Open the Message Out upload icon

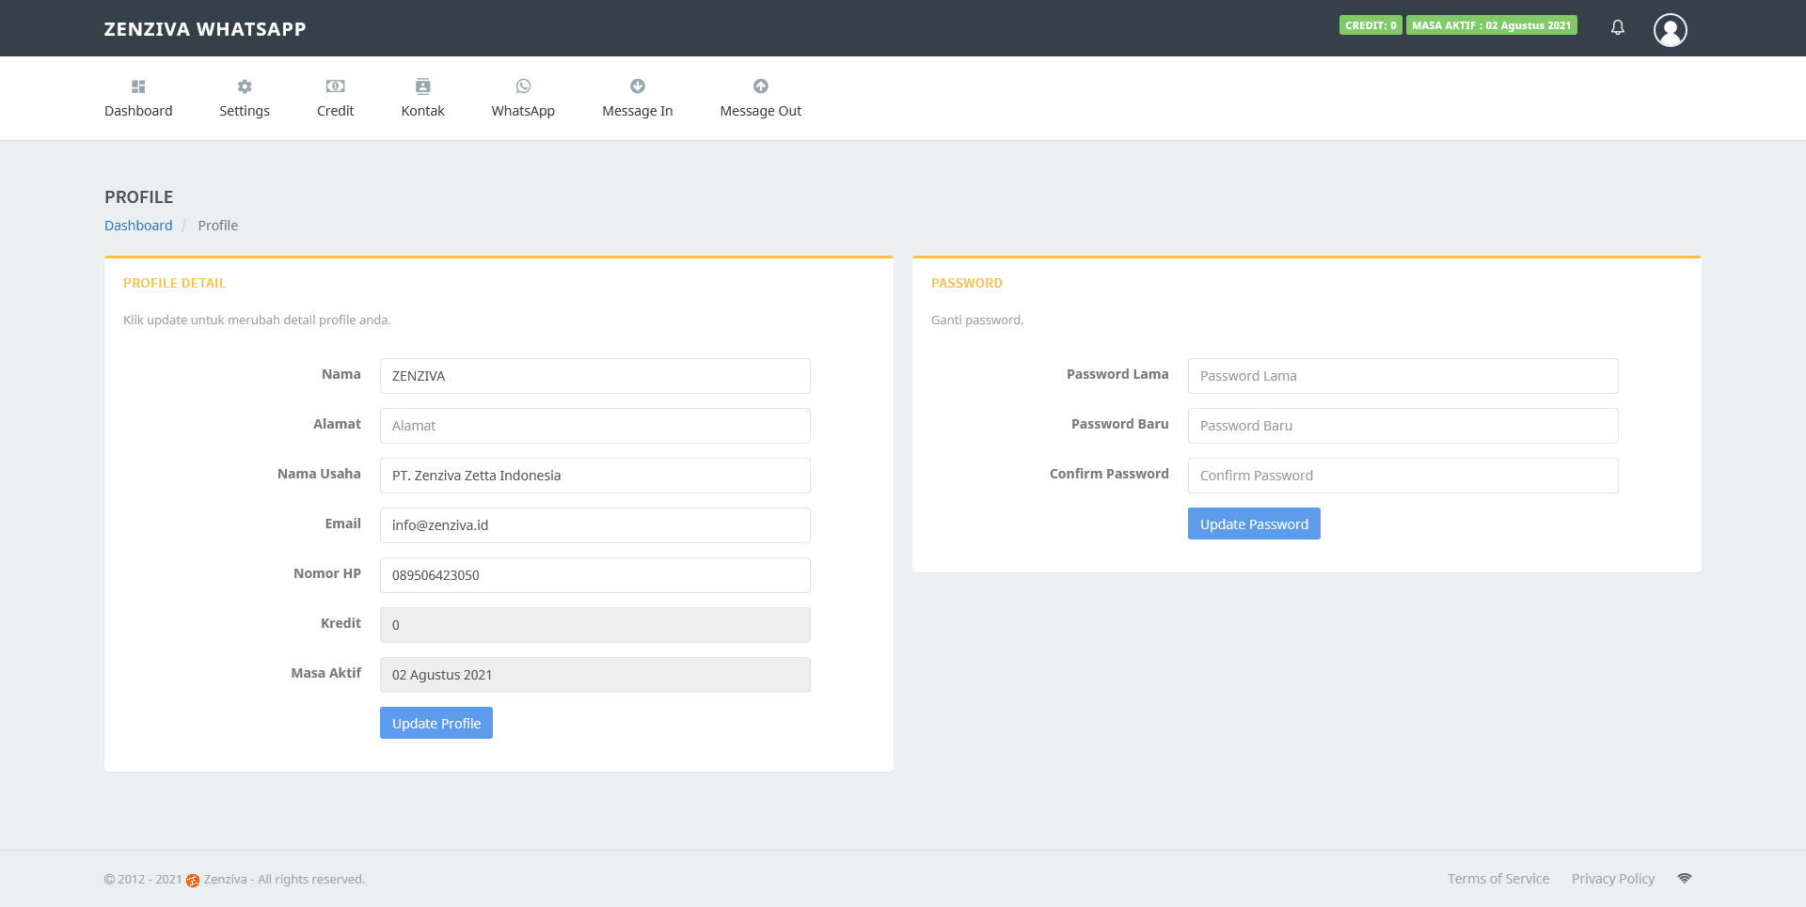(761, 86)
